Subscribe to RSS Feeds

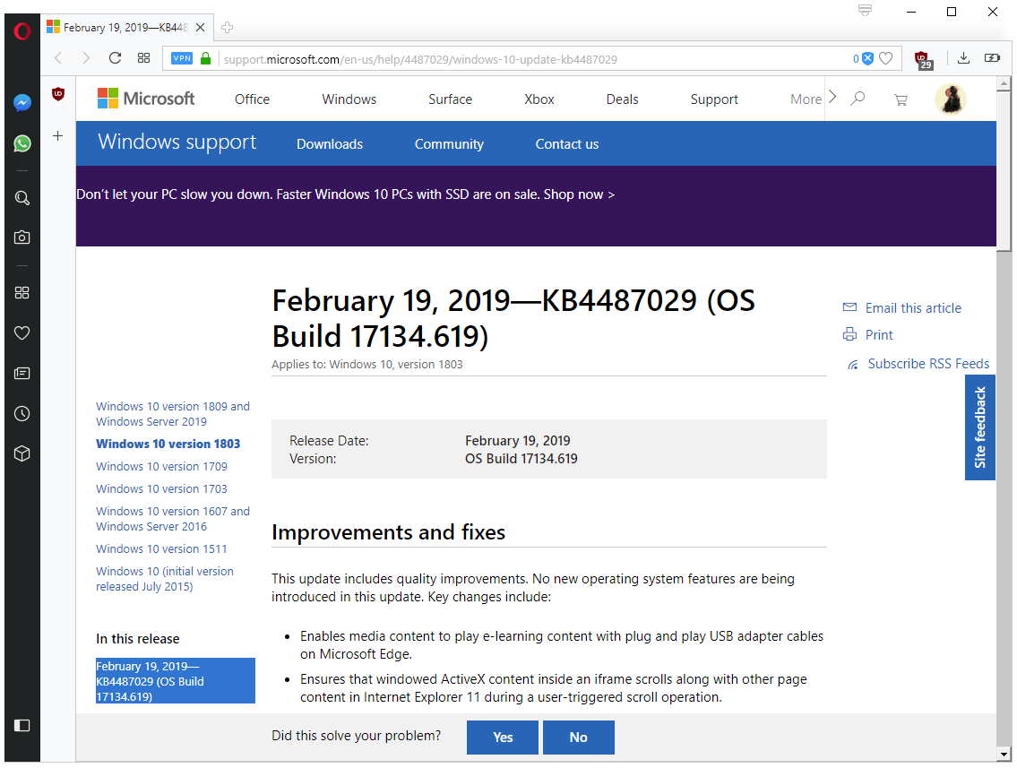[x=918, y=364]
